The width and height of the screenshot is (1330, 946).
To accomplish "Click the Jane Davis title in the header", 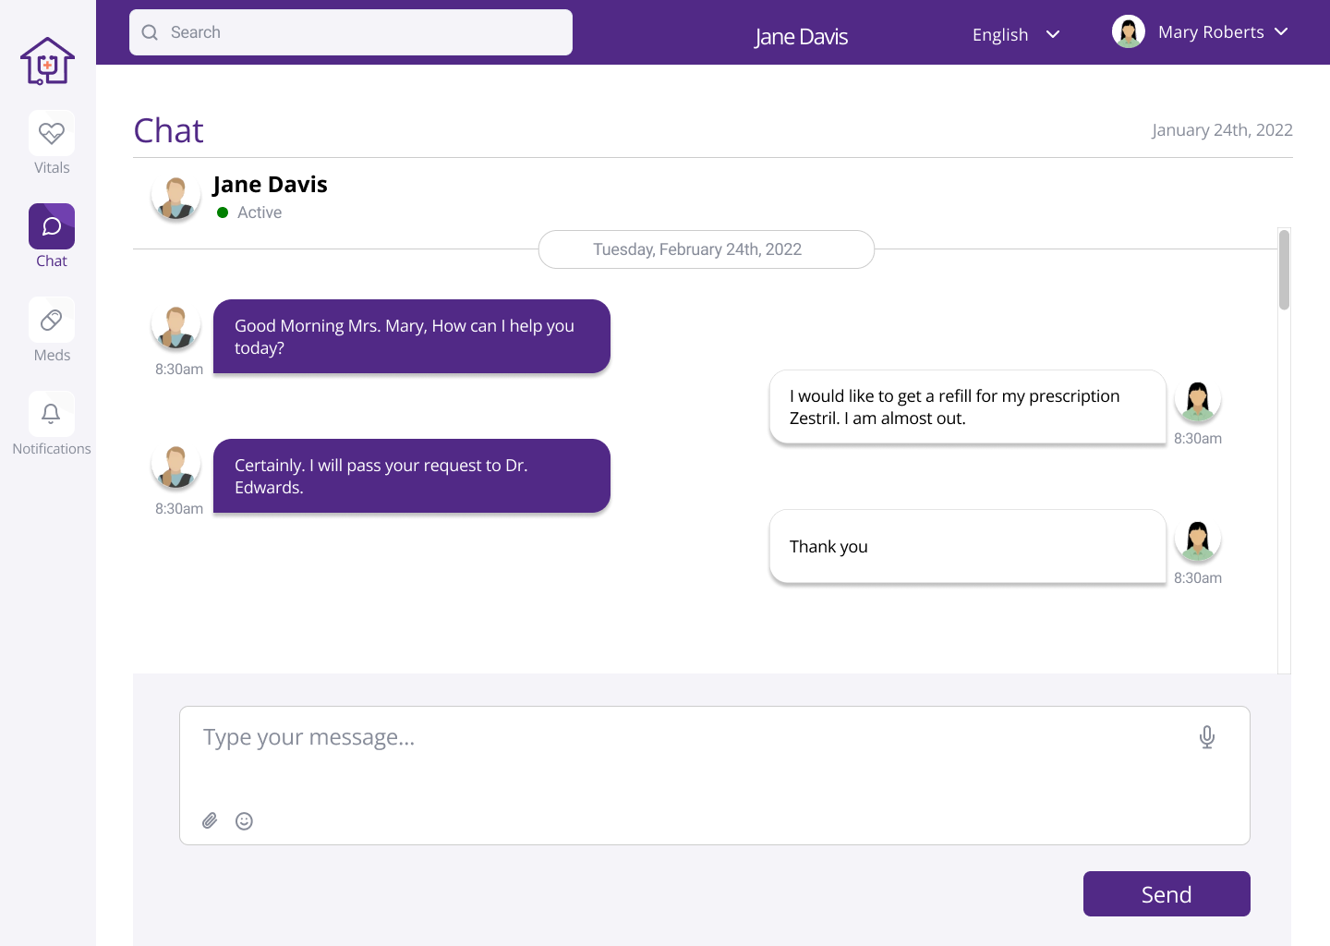I will tap(800, 37).
